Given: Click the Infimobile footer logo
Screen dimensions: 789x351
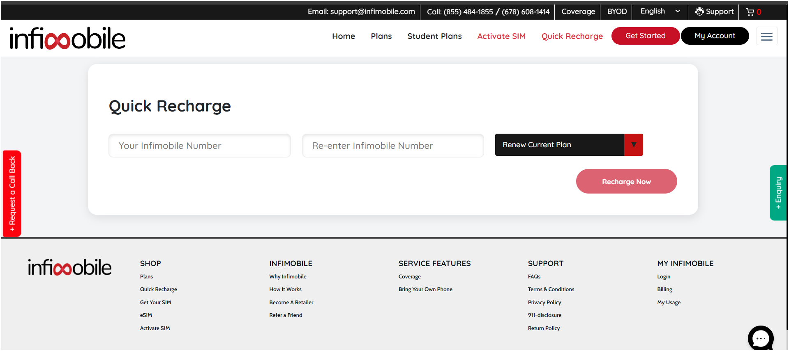Looking at the screenshot, I should coord(69,267).
